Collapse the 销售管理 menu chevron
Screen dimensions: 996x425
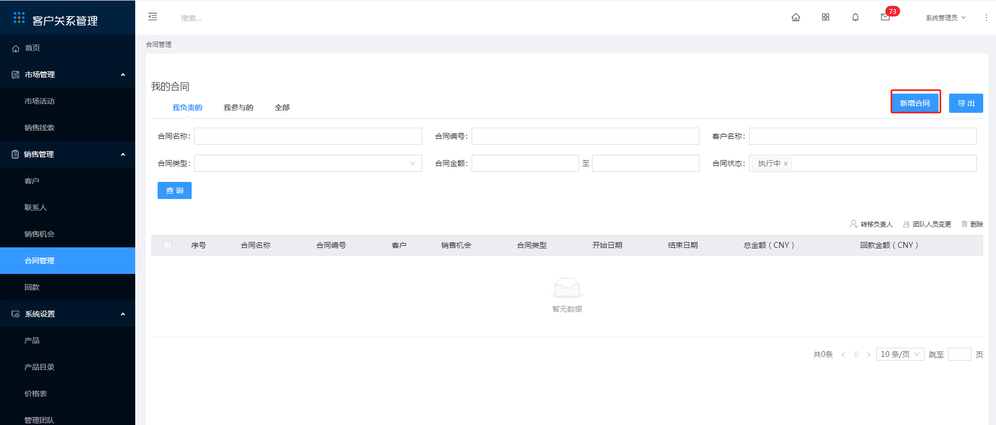[123, 154]
